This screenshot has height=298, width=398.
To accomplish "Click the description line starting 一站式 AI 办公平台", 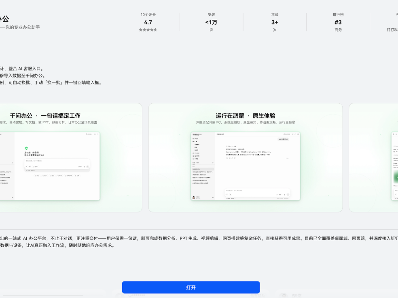I will pos(199,239).
